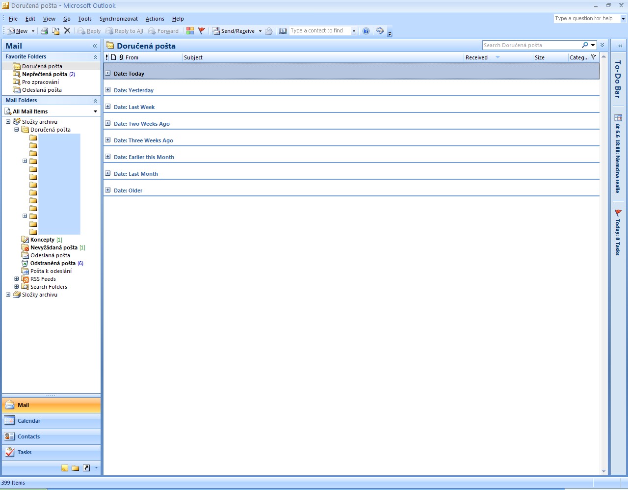Open calendar icon in To-Do Bar
The height and width of the screenshot is (490, 628).
tap(618, 117)
